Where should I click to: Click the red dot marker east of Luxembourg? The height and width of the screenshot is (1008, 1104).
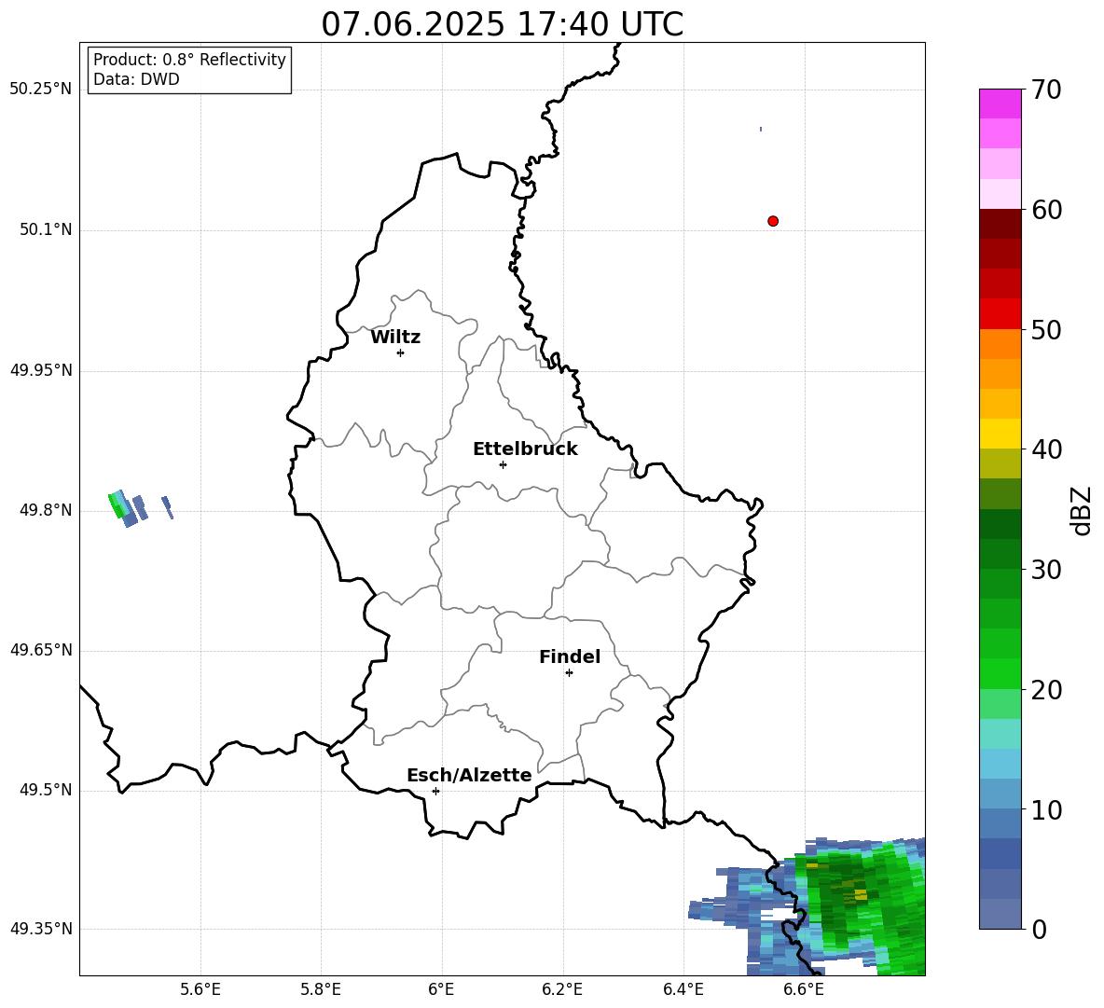tap(772, 221)
